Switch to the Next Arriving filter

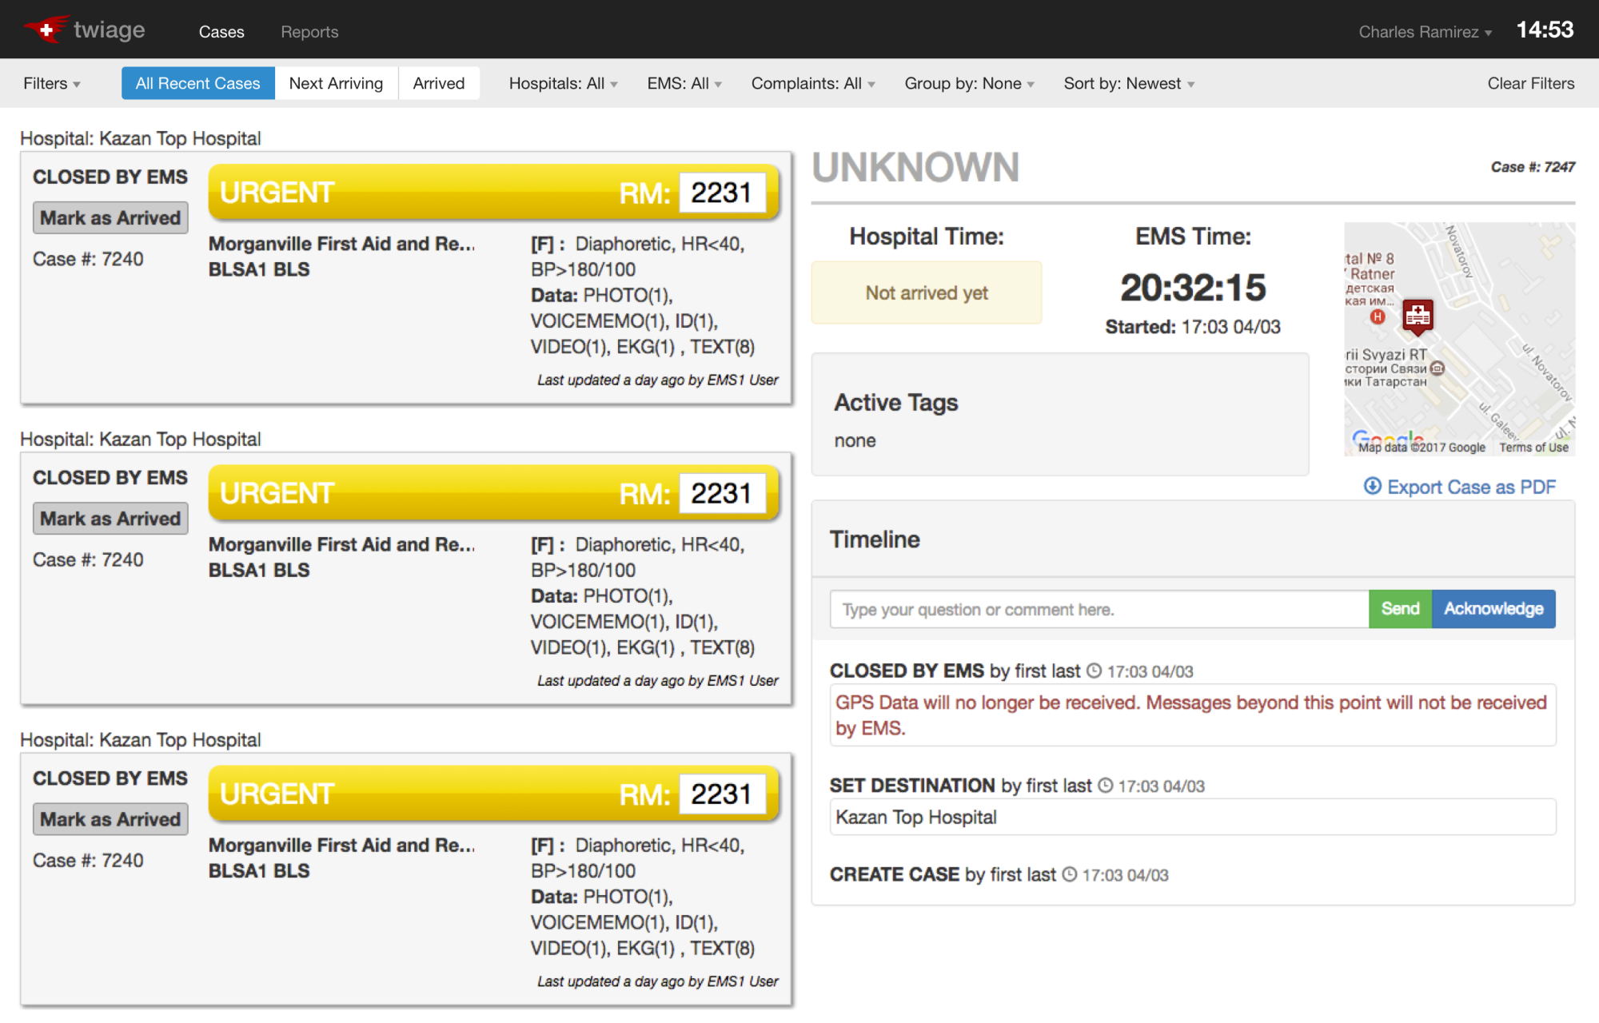click(336, 83)
